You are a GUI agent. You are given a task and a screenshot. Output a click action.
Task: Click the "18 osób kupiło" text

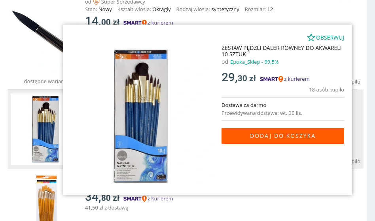[x=326, y=90]
